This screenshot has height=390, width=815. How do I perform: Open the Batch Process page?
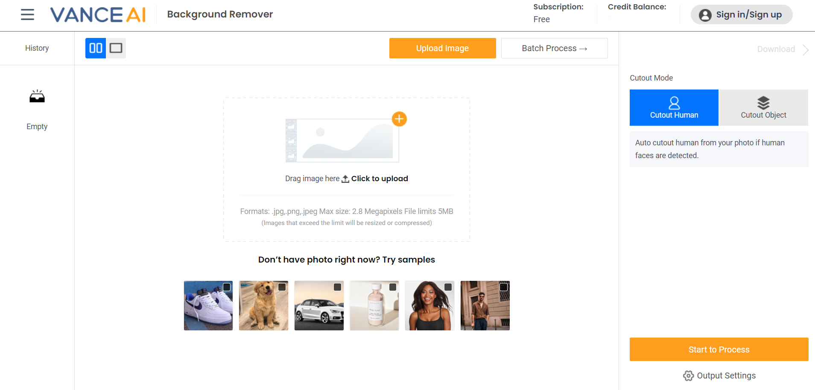click(554, 48)
